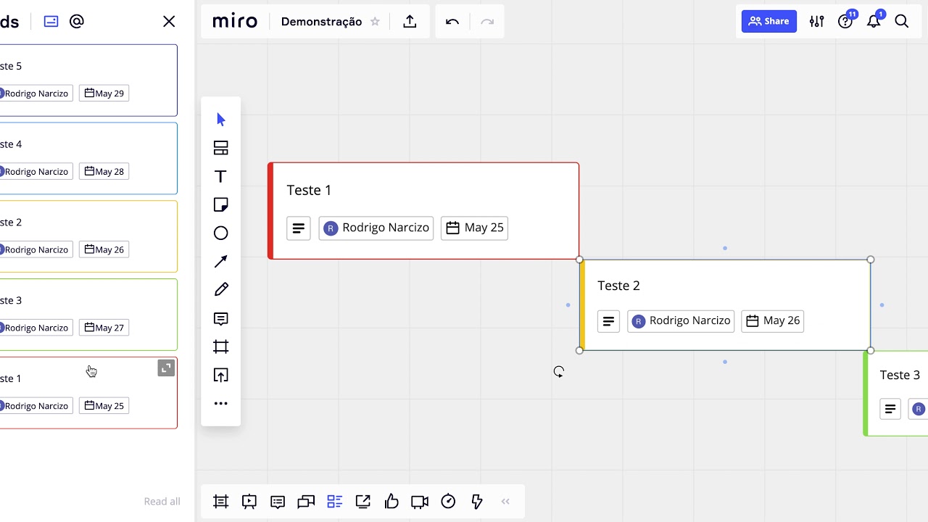Select the Text tool
This screenshot has height=522, width=928.
coord(221,176)
